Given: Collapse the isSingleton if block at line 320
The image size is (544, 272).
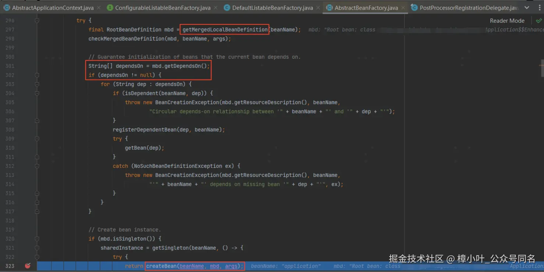Looking at the screenshot, I should [x=37, y=239].
